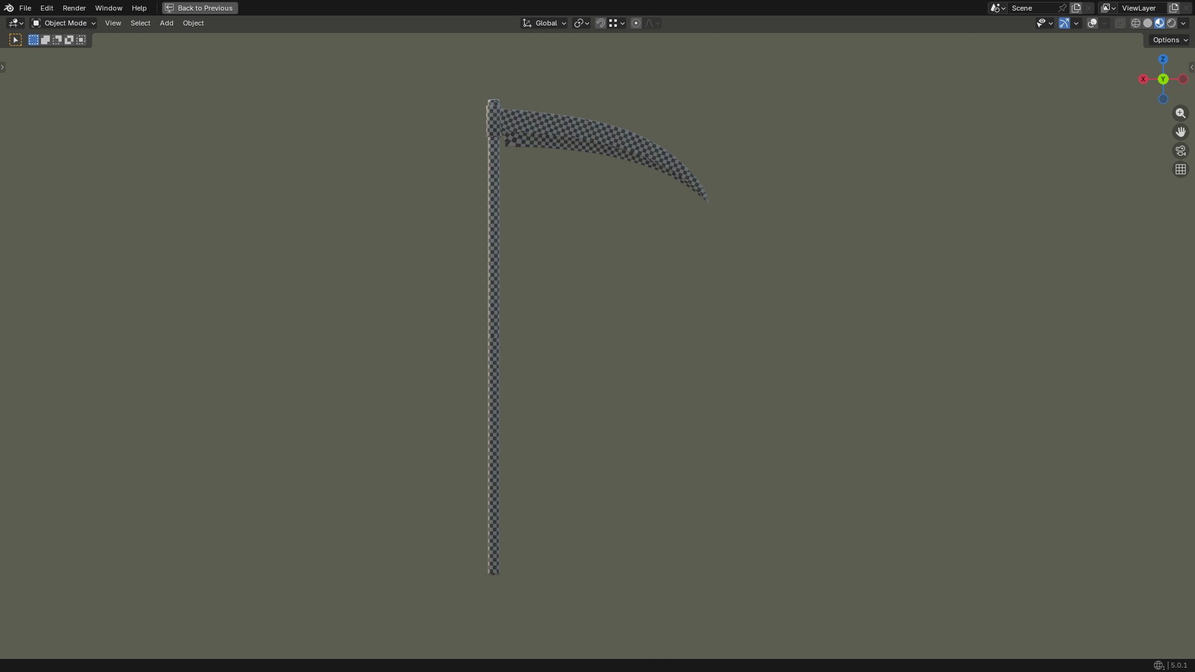Open the File menu
Viewport: 1195px width, 672px height.
coord(25,8)
